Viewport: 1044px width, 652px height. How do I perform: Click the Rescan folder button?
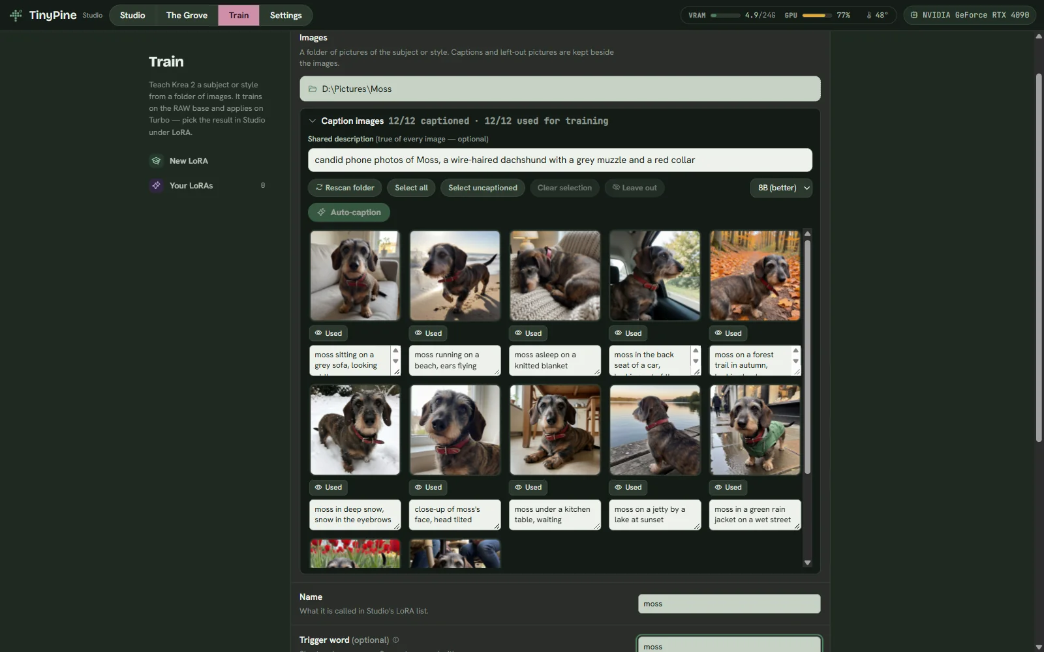click(345, 188)
